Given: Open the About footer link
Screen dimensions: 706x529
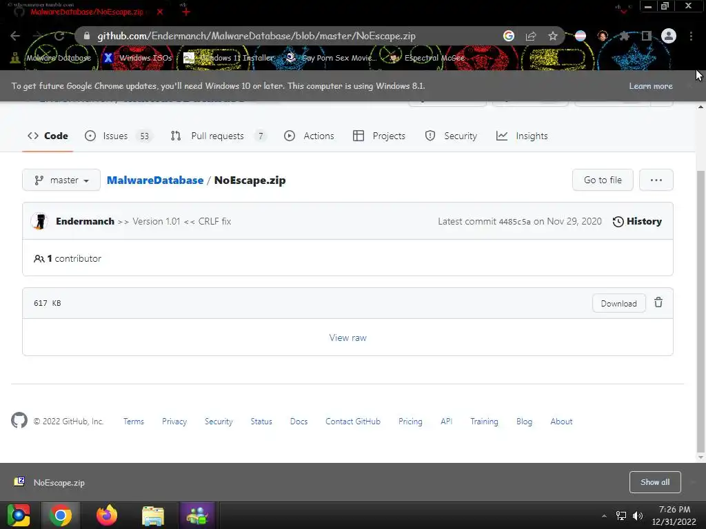Looking at the screenshot, I should click(561, 422).
